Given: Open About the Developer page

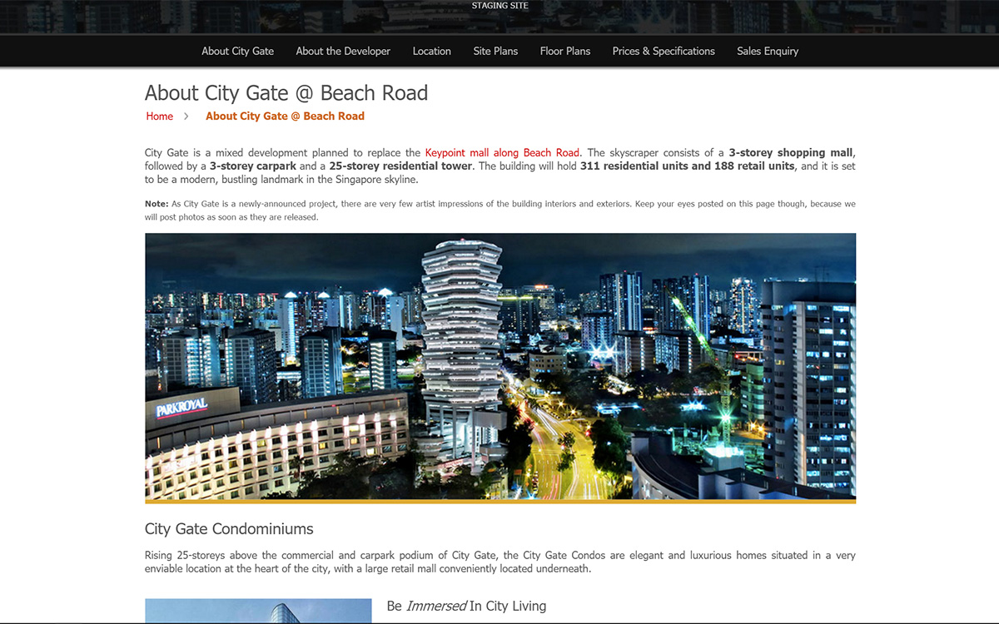Looking at the screenshot, I should tap(343, 51).
